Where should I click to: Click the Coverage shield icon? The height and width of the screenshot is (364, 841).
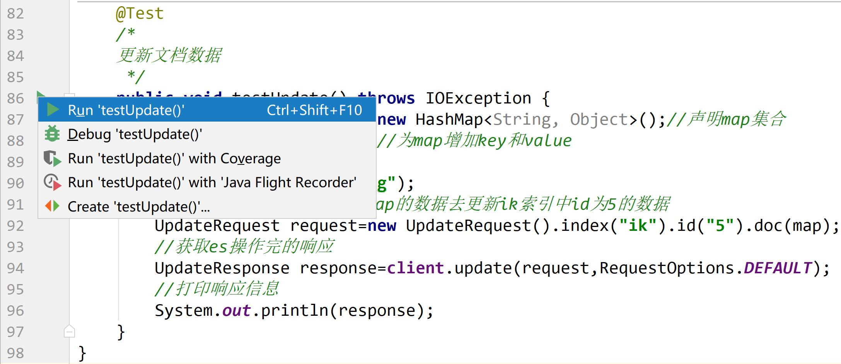point(52,159)
